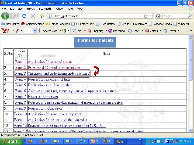Open the File menu
The height and width of the screenshot is (145, 194).
click(4, 9)
